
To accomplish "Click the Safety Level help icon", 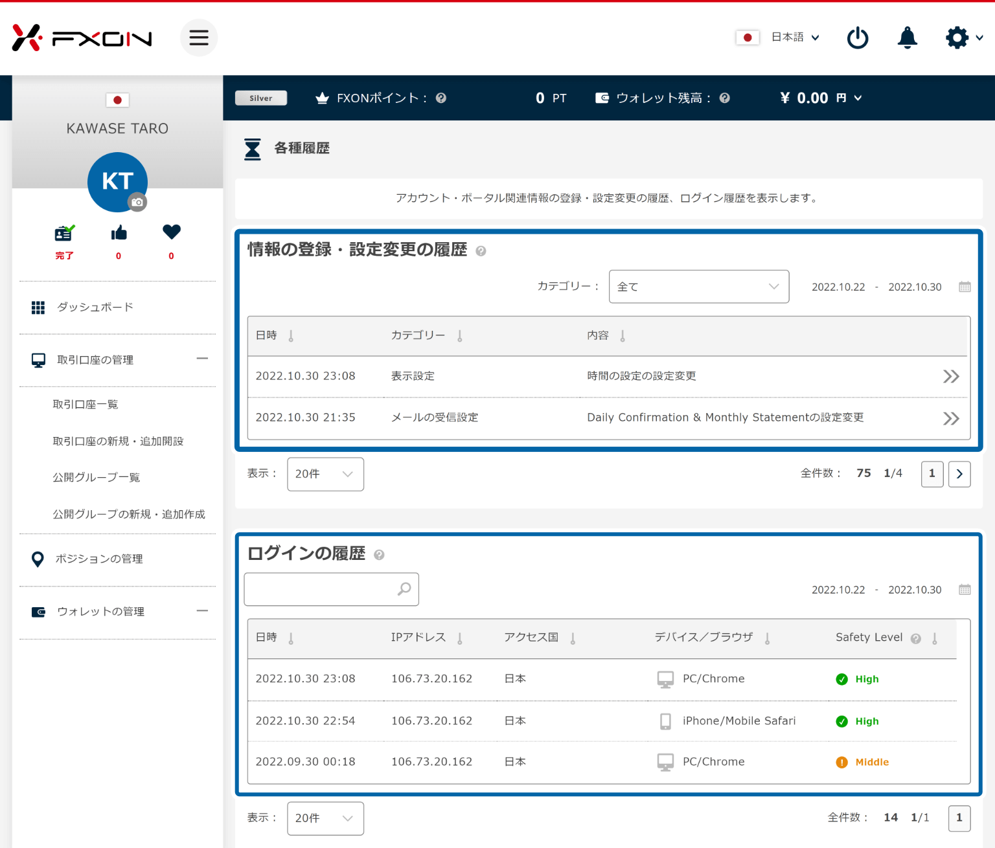I will click(x=916, y=639).
